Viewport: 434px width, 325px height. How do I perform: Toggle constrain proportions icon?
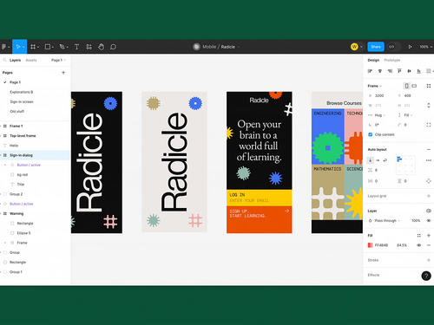(x=429, y=105)
